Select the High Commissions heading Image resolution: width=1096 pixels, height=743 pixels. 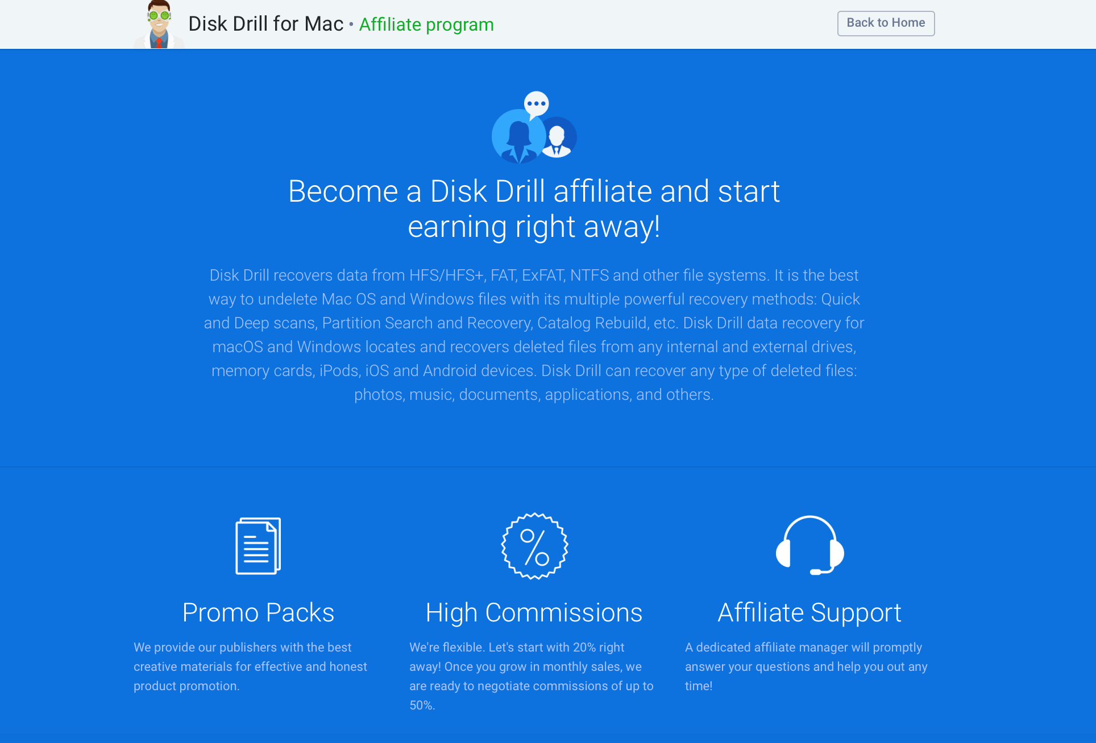coord(534,612)
